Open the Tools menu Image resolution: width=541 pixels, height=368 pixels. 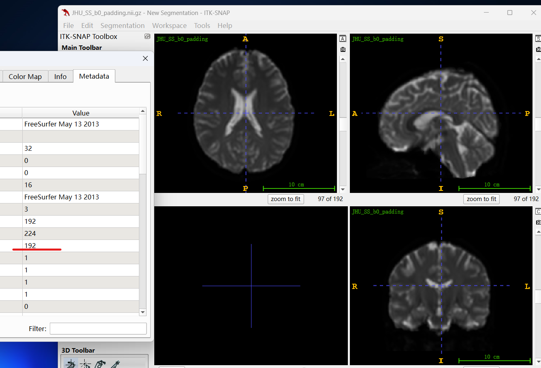coord(202,26)
